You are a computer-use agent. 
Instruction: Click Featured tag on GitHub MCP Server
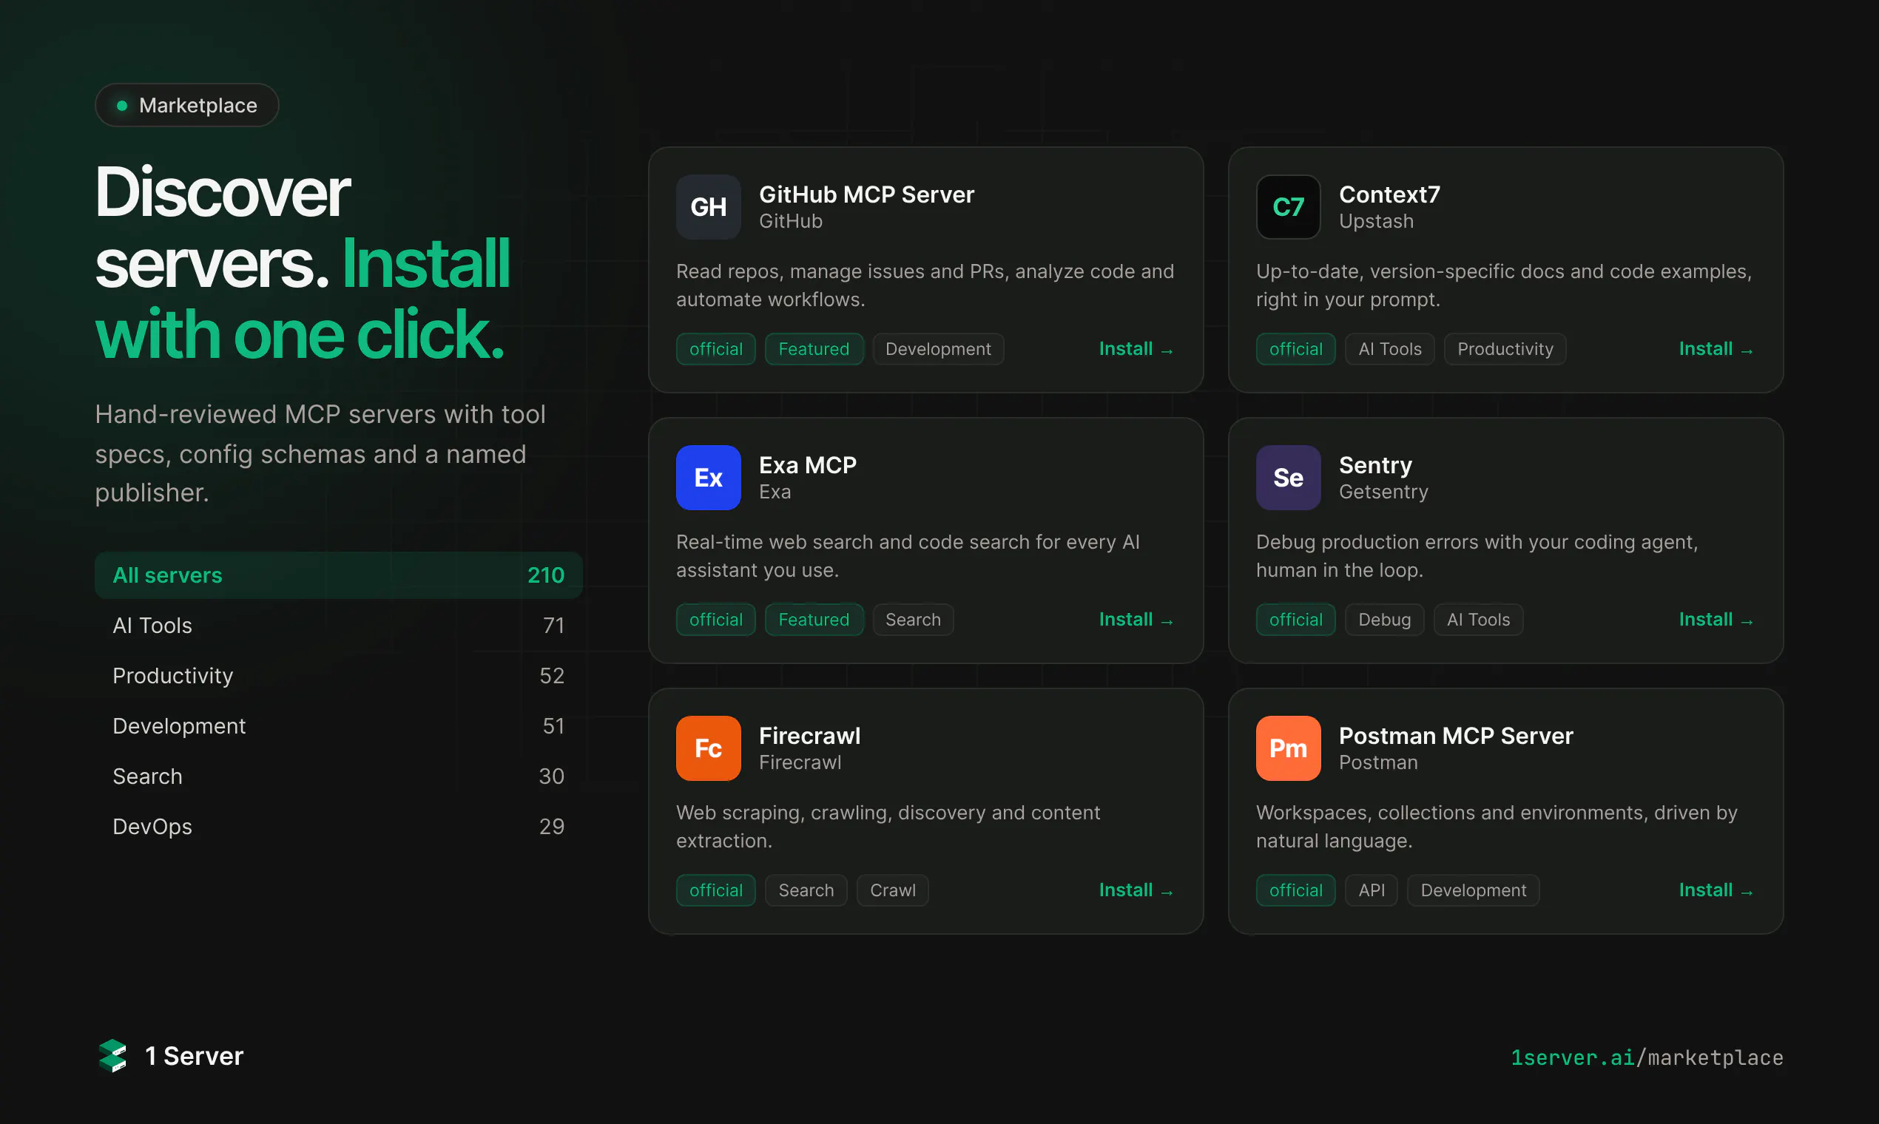814,348
